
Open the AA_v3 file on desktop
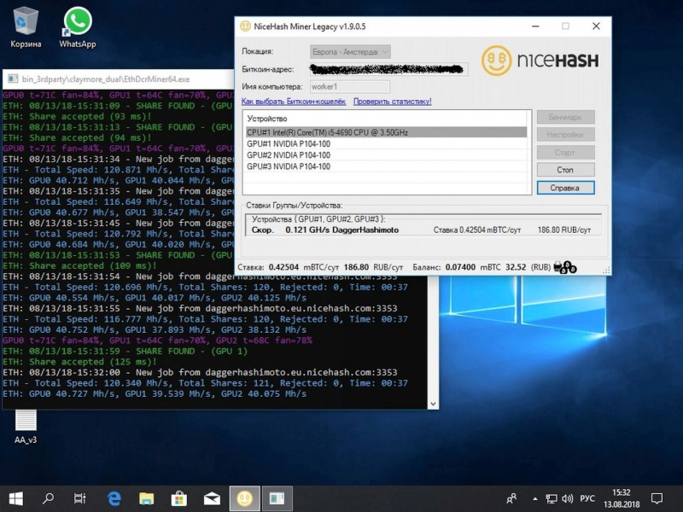[26, 427]
